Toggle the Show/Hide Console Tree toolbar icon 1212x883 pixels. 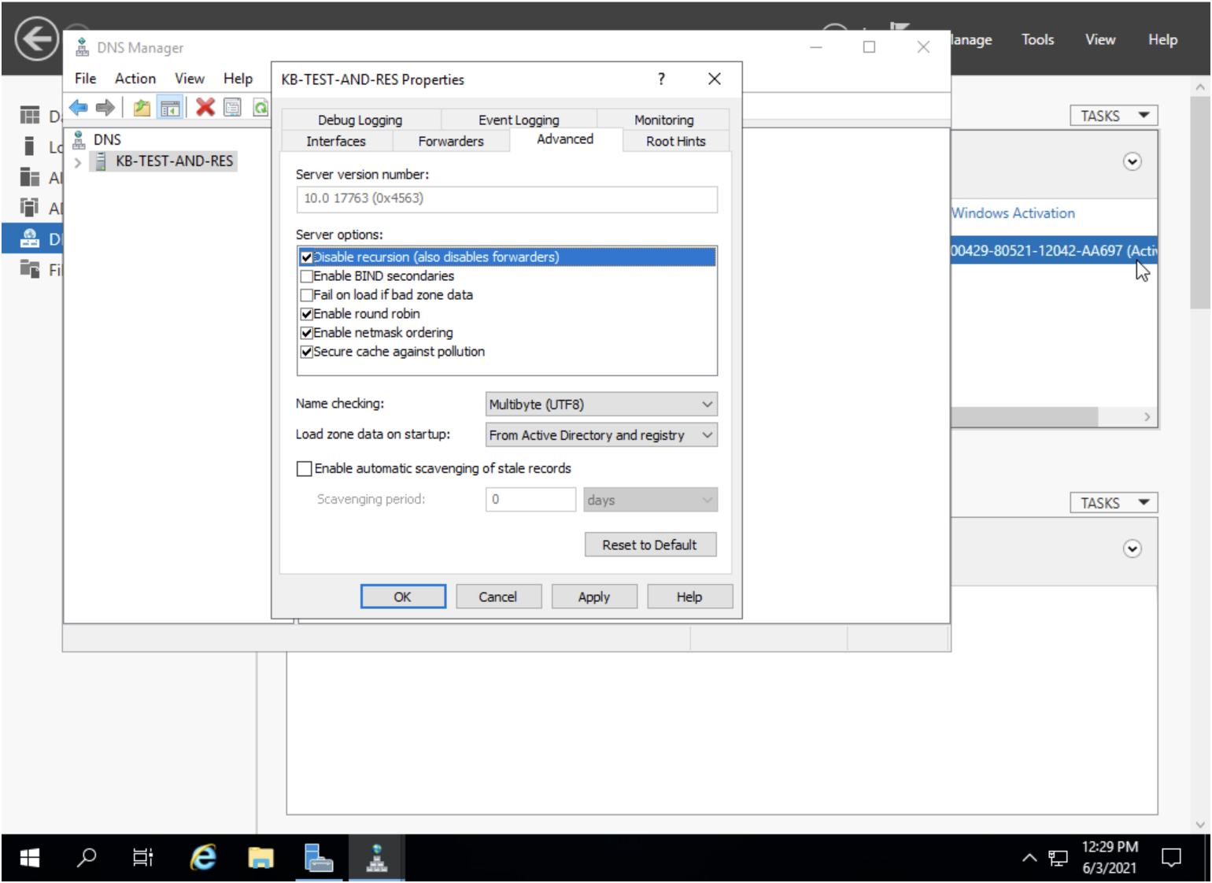click(170, 107)
